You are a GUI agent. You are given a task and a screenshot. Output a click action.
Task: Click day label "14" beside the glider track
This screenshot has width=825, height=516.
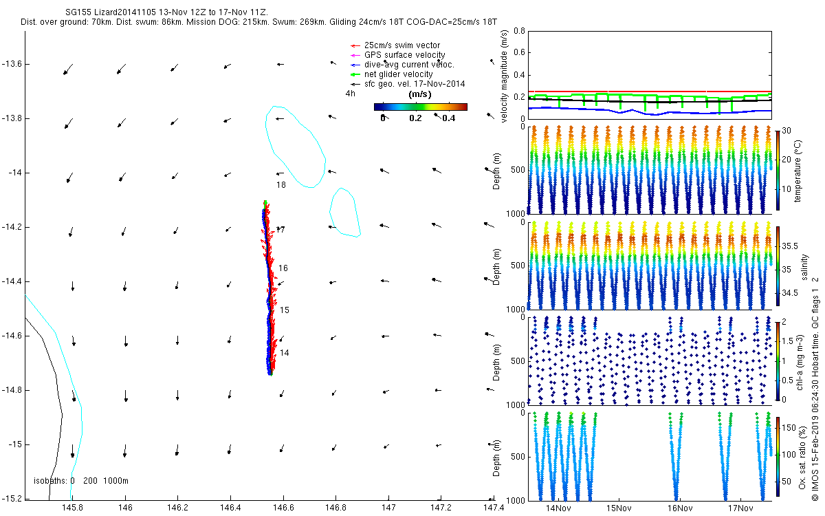[x=284, y=352]
